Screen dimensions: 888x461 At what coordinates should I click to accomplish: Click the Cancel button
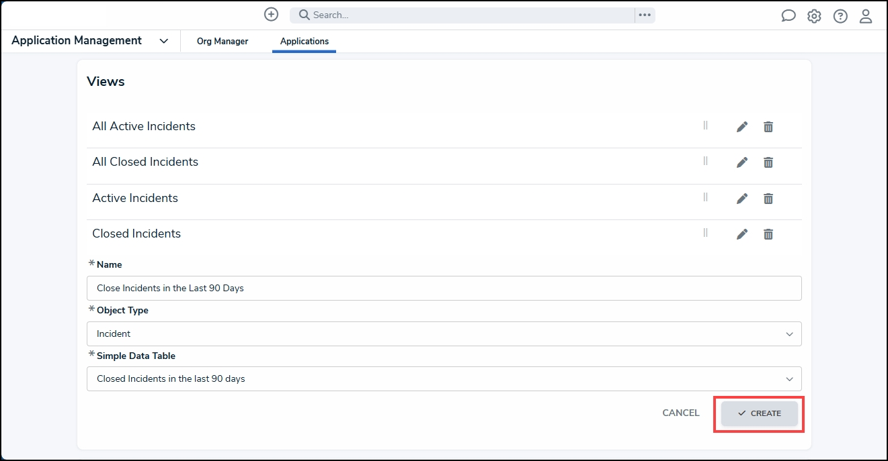[681, 413]
